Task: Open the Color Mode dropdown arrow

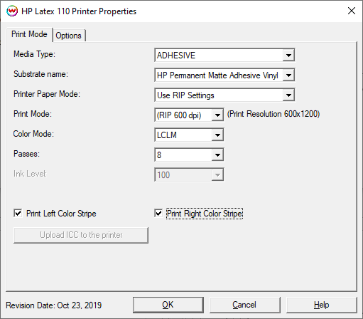Action: tap(217, 135)
